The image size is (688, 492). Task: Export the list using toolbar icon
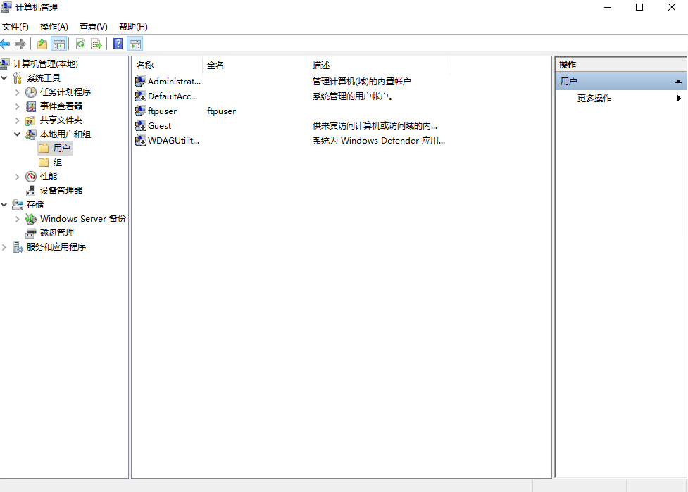point(96,44)
